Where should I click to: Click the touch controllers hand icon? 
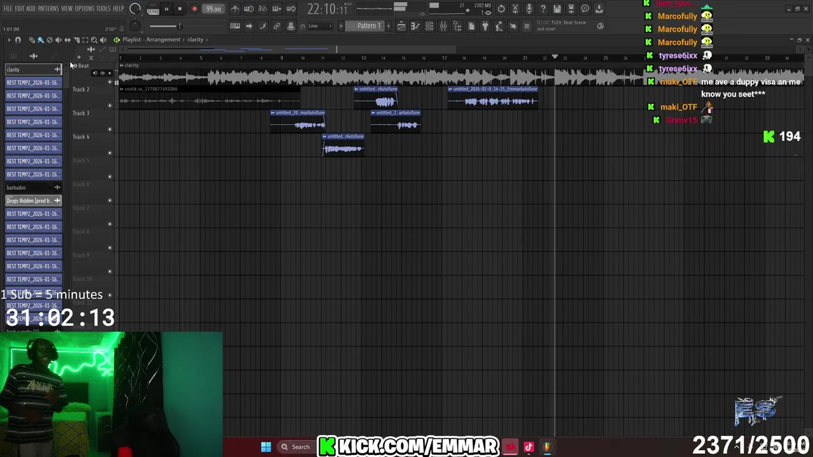point(513,26)
